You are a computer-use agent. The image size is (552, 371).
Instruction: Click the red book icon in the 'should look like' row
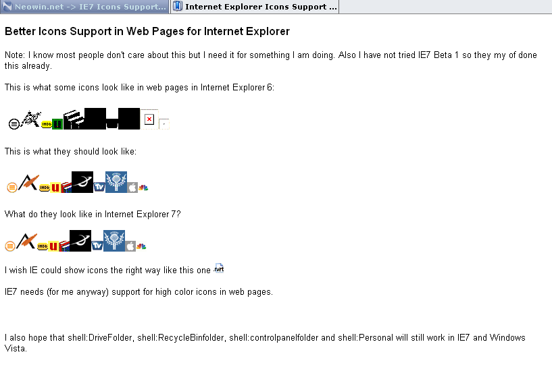66,188
